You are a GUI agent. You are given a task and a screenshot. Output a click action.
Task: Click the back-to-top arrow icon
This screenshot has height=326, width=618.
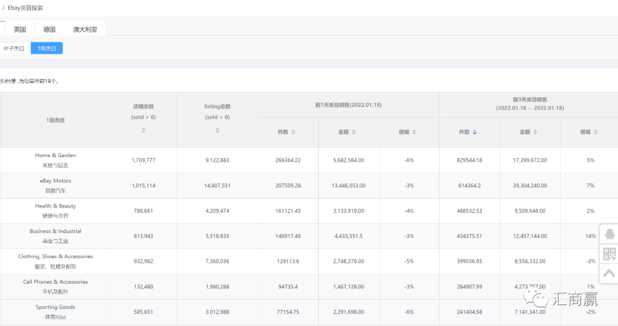(609, 273)
